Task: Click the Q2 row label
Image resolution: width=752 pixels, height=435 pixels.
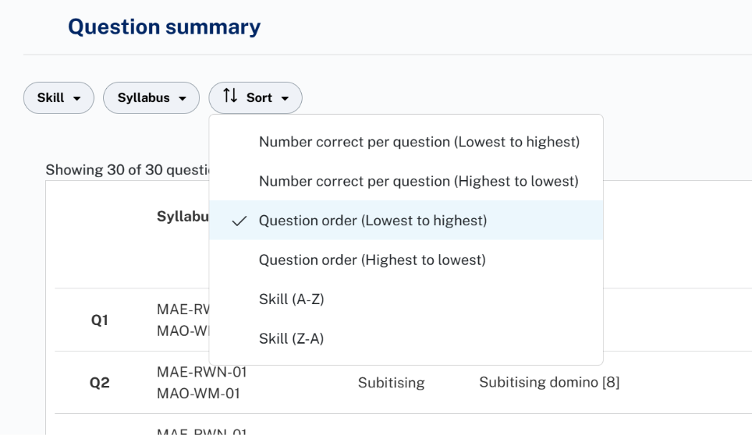Action: tap(99, 383)
